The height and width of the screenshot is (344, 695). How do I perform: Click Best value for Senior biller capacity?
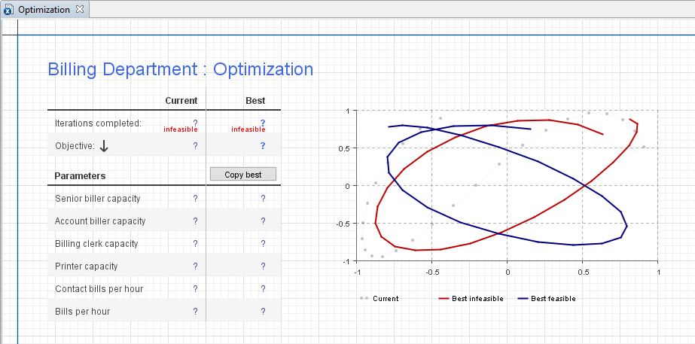tap(263, 199)
